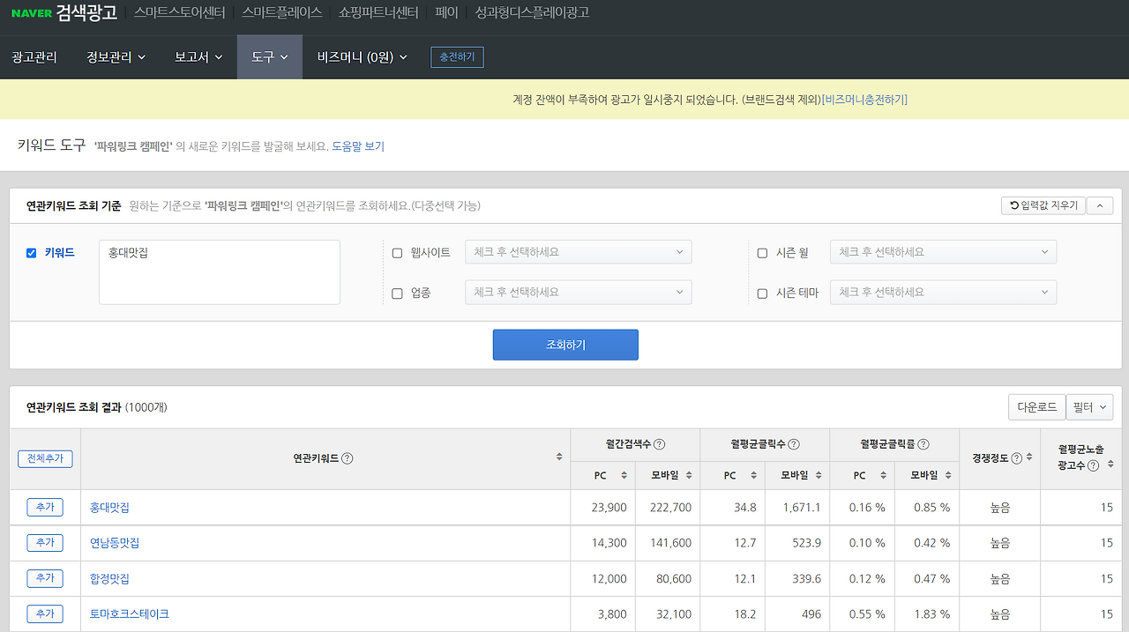Screen dimensions: 1129x632
Task: Sort by 연관키워드 column arrows
Action: pyautogui.click(x=558, y=457)
